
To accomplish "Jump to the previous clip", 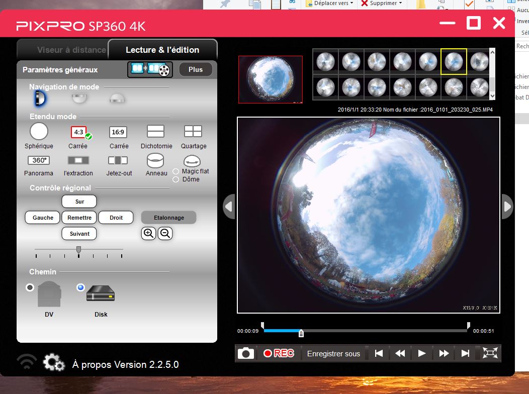I will tap(379, 353).
